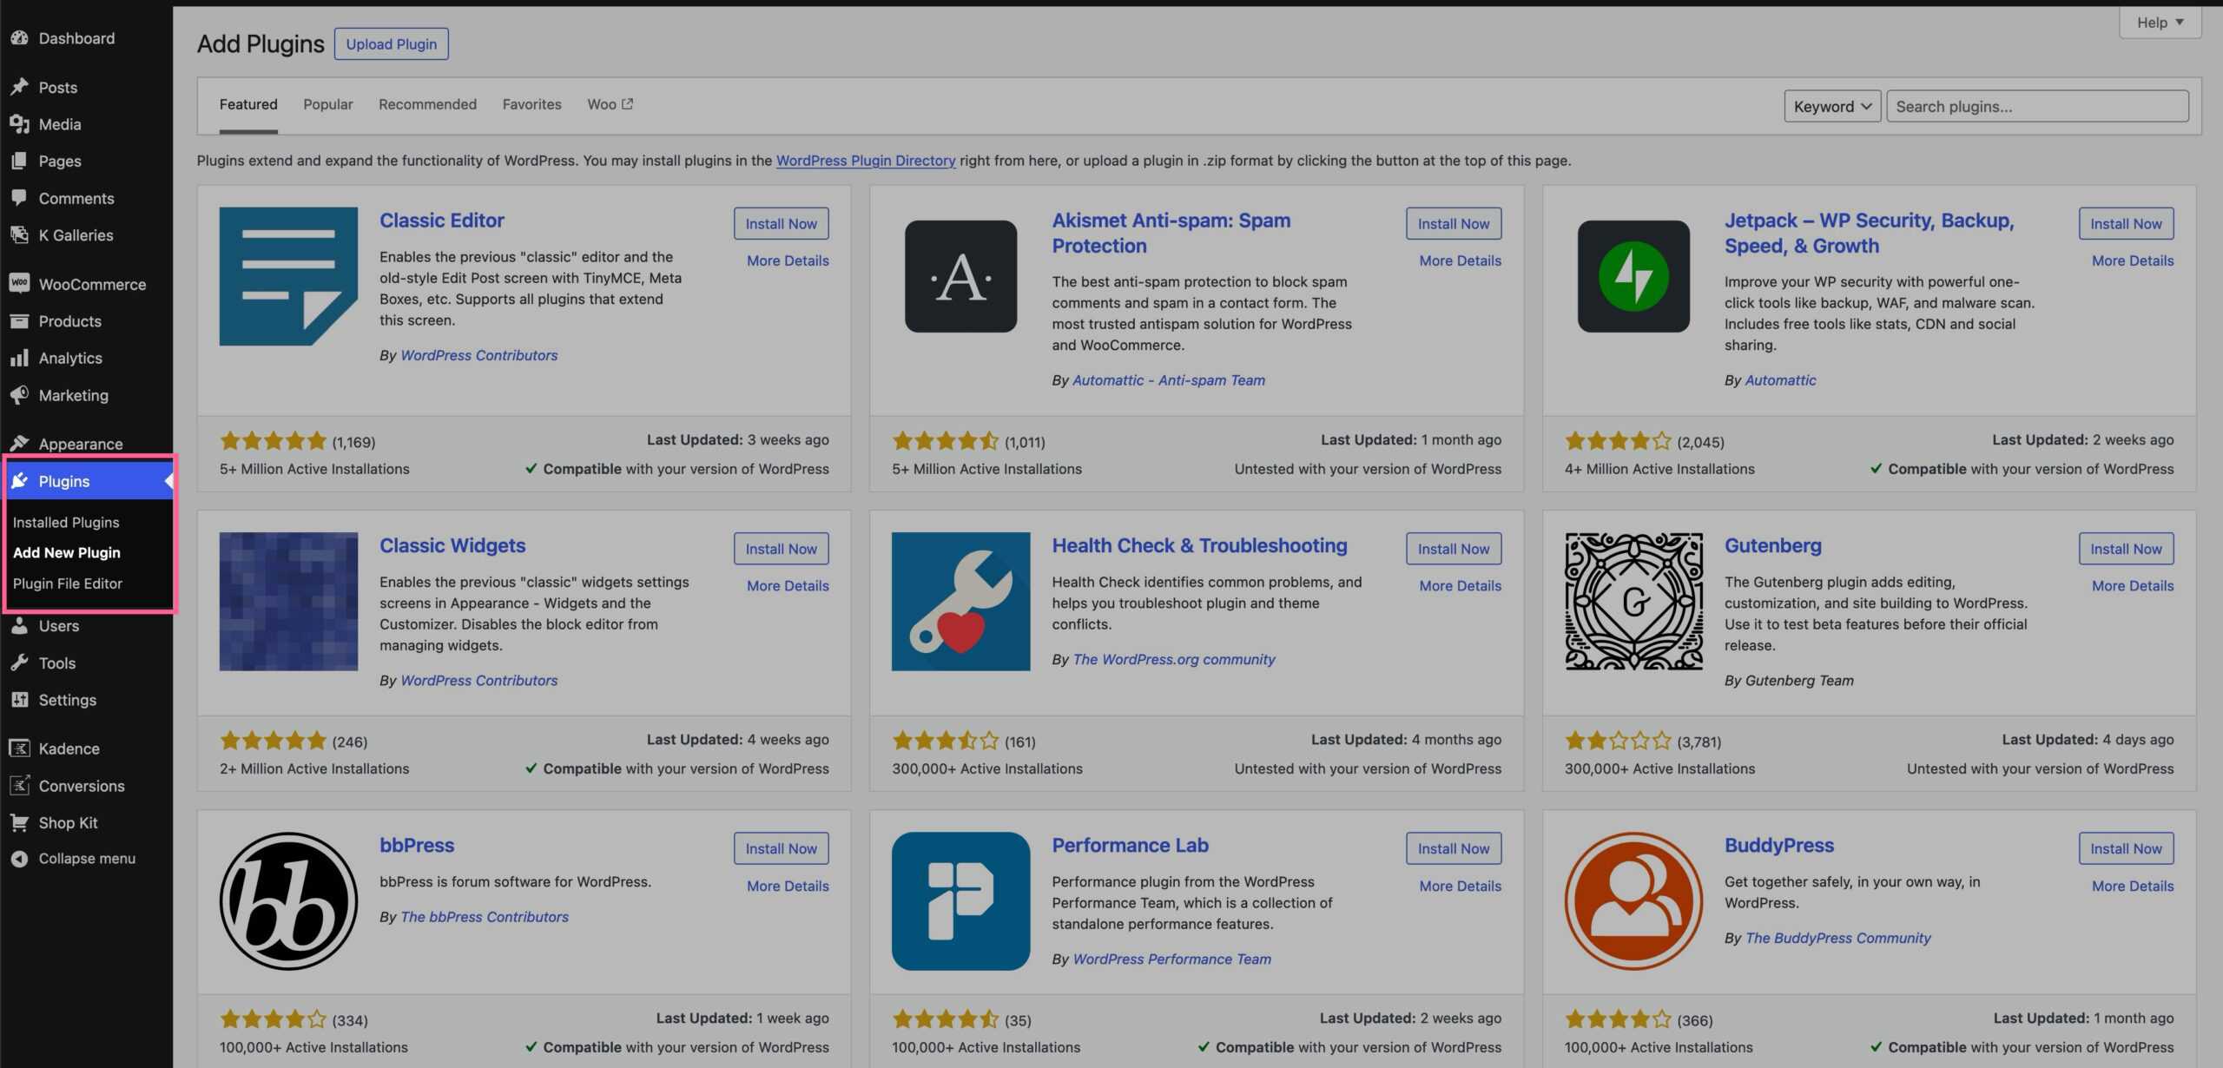View More Details for Gutenberg
Image resolution: width=2223 pixels, height=1068 pixels.
[x=2133, y=586]
